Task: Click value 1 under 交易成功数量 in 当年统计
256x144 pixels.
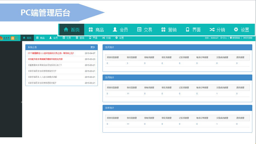Action: [217, 124]
